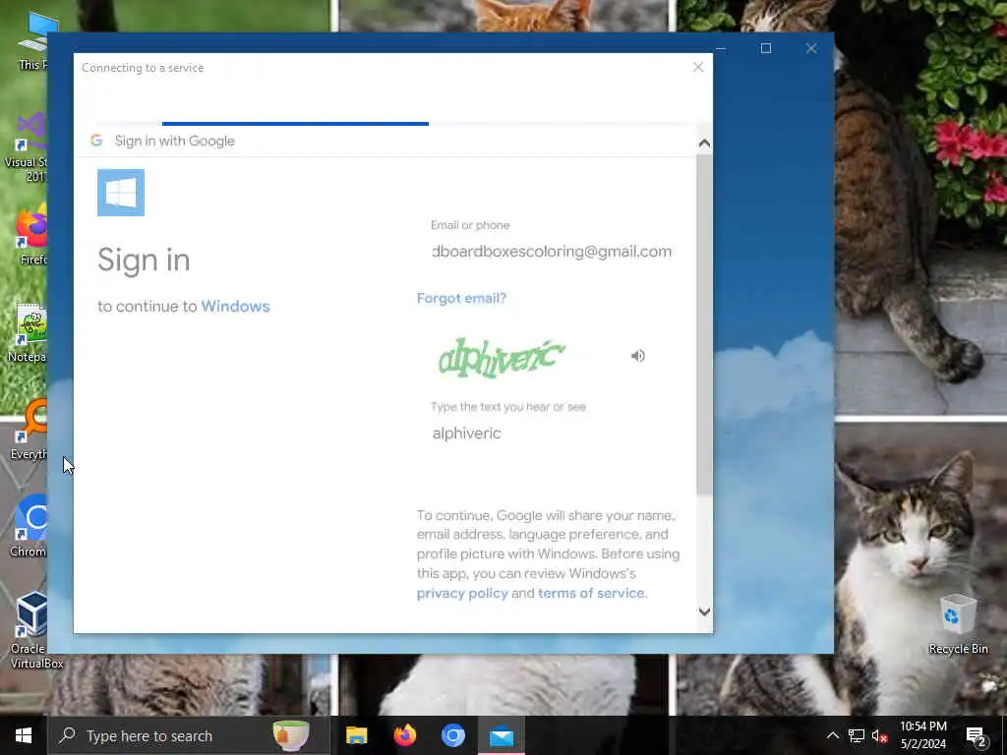This screenshot has height=755, width=1007.
Task: Focus the Email or phone field
Action: click(x=552, y=251)
